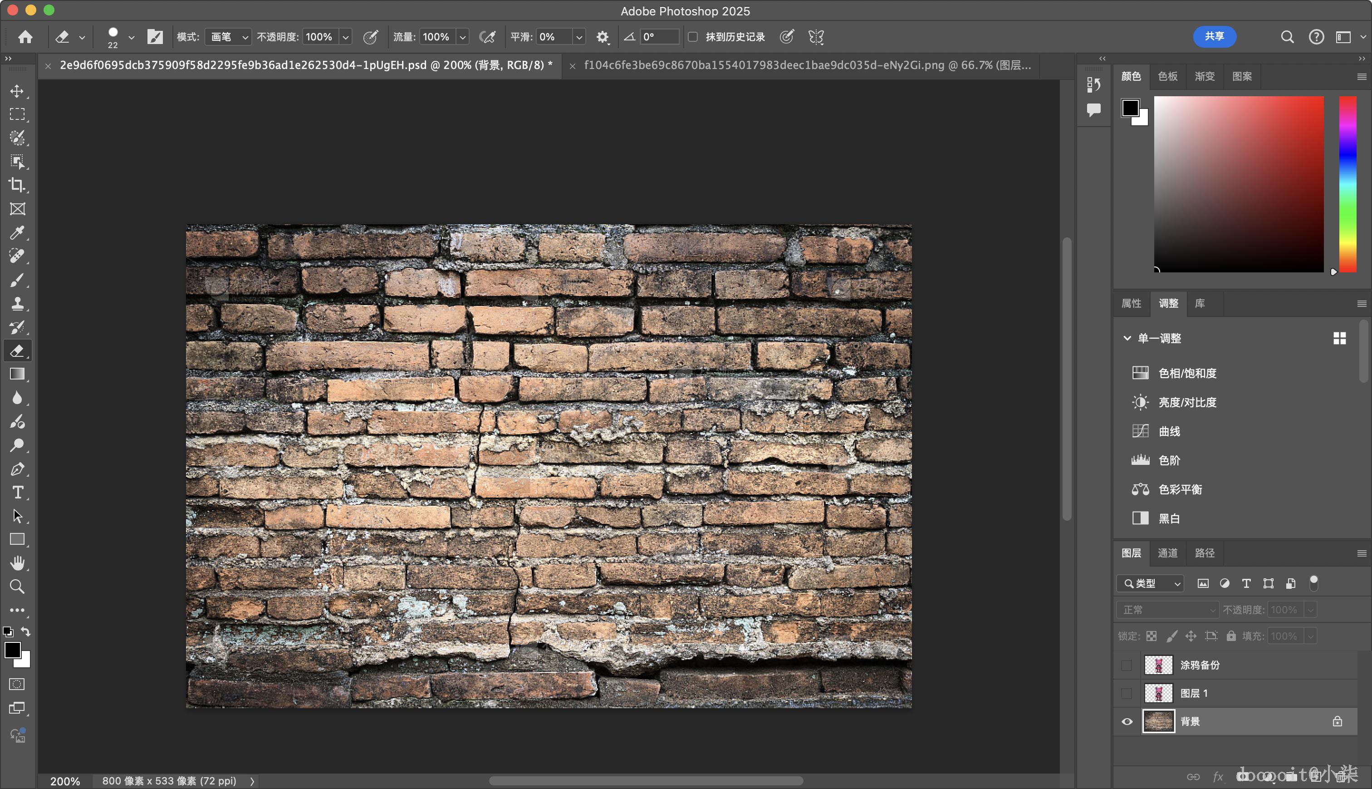Select the Hand tool
Viewport: 1372px width, 789px height.
coord(17,563)
